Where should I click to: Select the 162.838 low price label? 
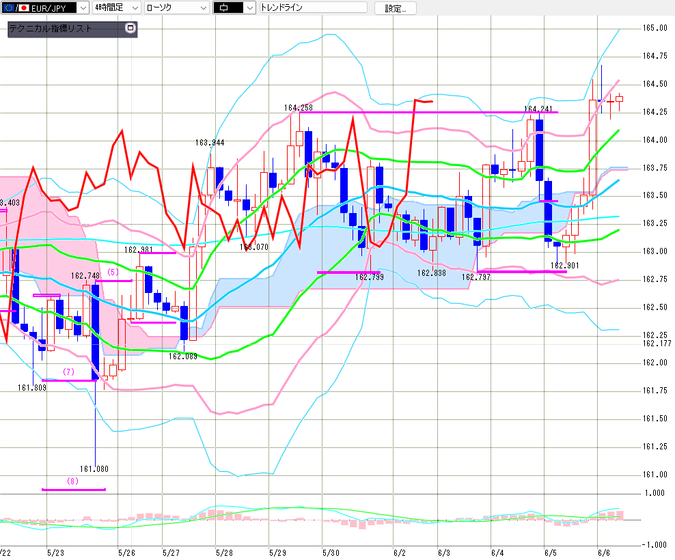point(432,273)
